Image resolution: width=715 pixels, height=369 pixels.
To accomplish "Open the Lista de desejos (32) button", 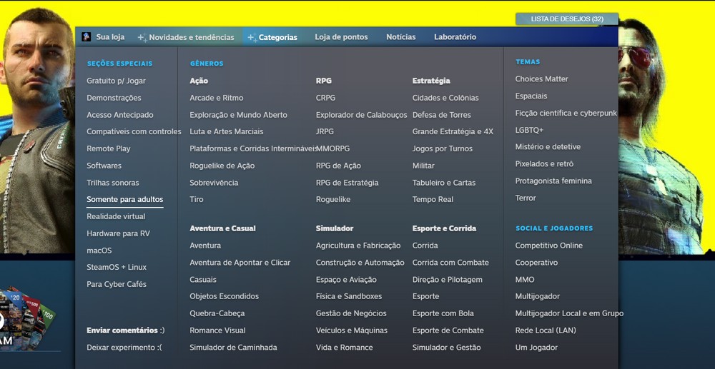I will click(x=567, y=19).
